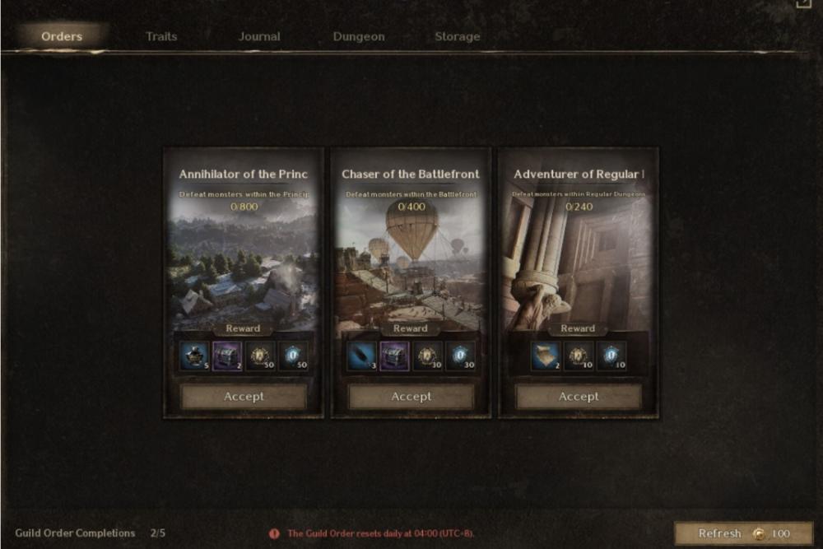823x549 pixels.
Task: Refresh guild orders for 100 coins
Action: 743,533
